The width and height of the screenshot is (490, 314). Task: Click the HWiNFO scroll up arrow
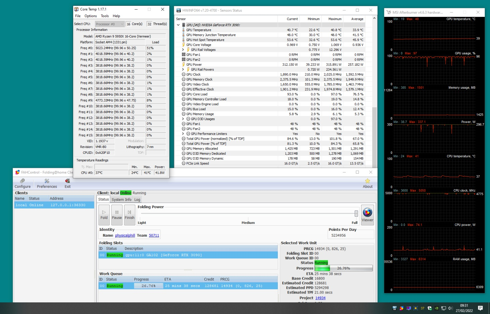point(374,18)
